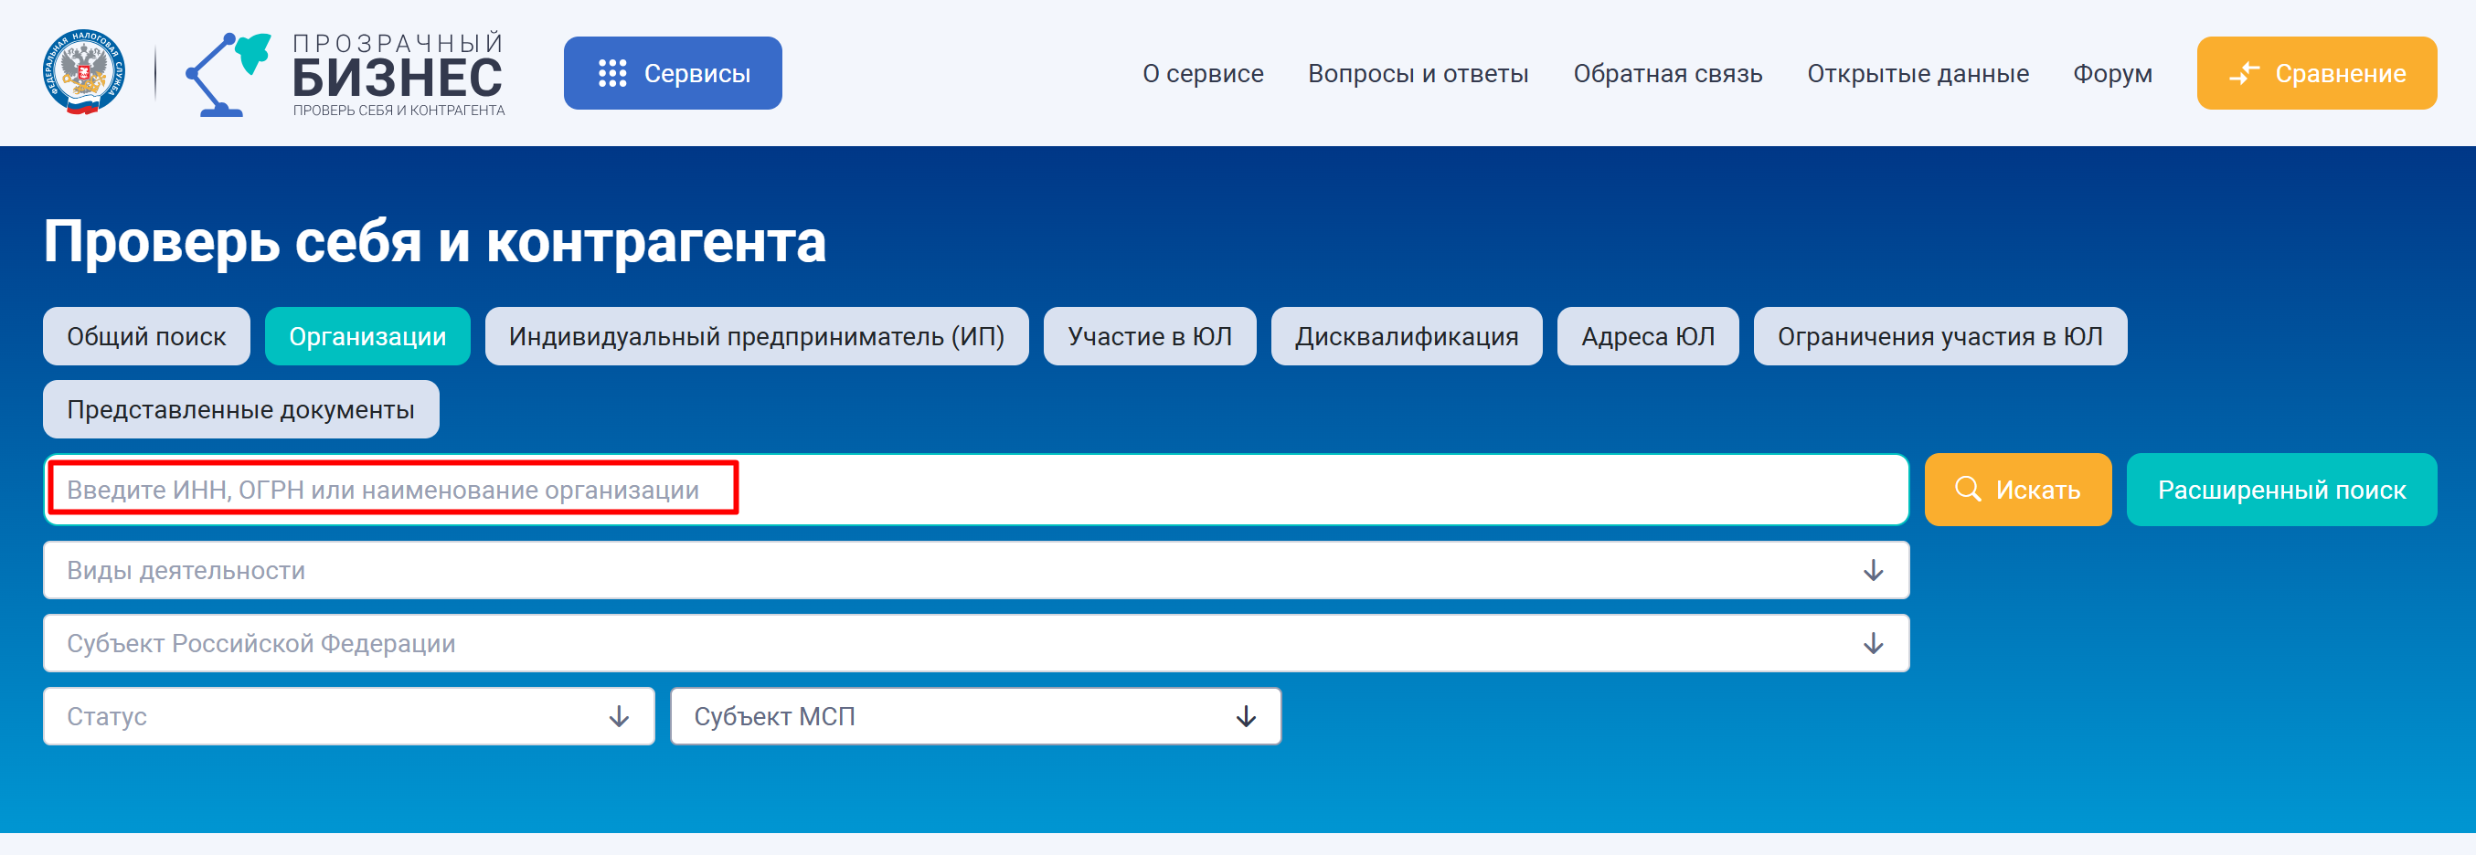Click the ИНН, ОГРН organization search field
The image size is (2476, 855).
[x=974, y=490]
